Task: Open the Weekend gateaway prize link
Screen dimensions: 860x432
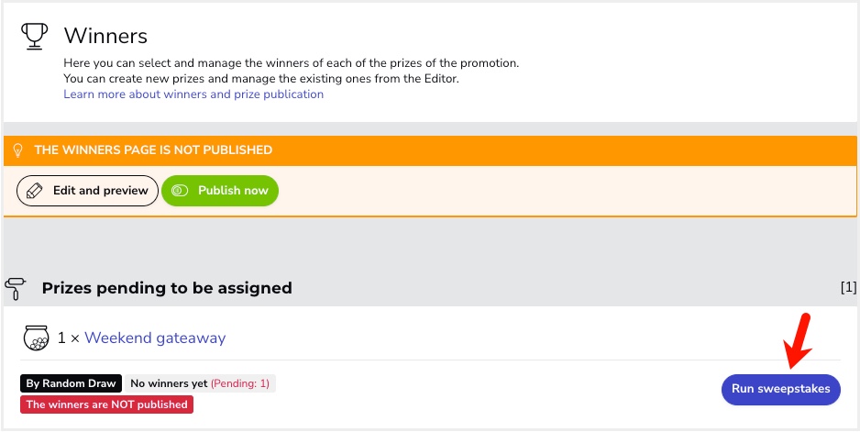Action: click(155, 338)
